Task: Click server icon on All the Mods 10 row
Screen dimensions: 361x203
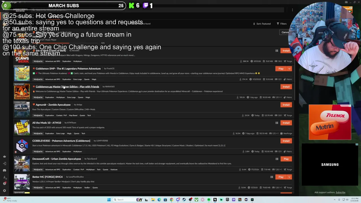Action: 277,123
